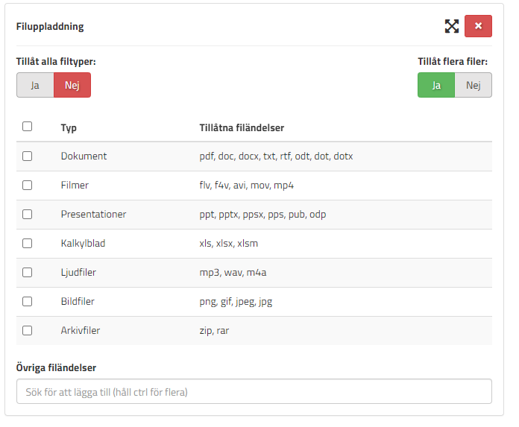Select the Kalkylblad checkbox
Viewport: 519px width, 427px height.
tap(28, 244)
